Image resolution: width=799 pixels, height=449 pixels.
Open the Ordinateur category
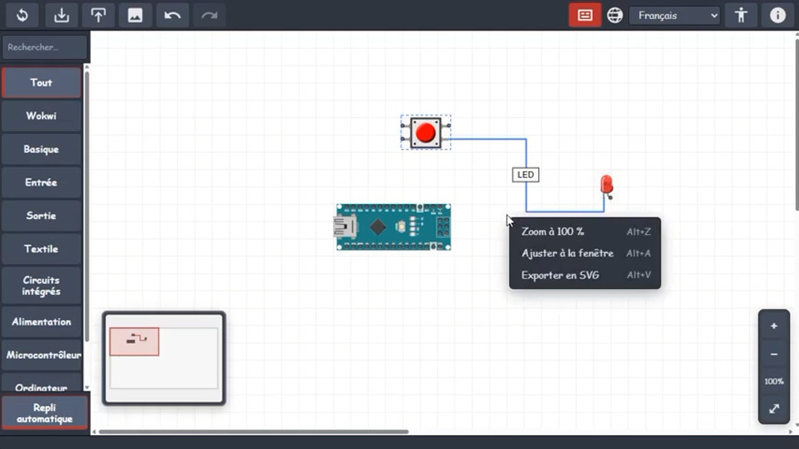(41, 383)
